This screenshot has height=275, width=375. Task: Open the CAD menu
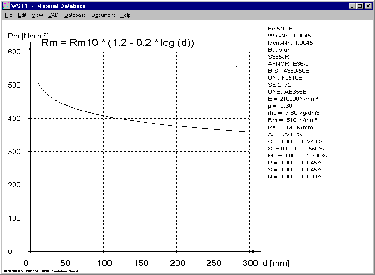(x=53, y=15)
